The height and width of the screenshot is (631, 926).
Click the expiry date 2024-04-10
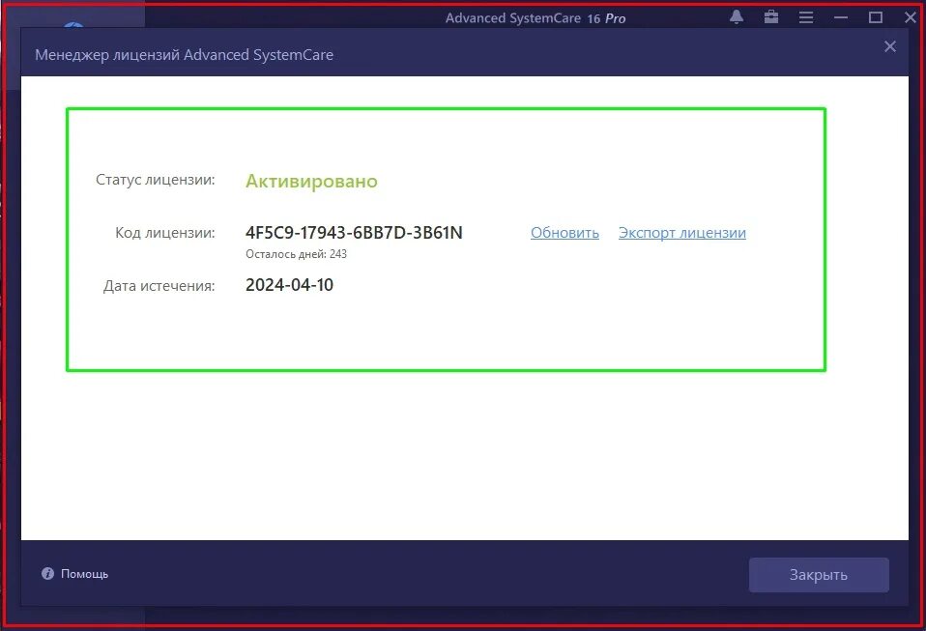(x=289, y=285)
